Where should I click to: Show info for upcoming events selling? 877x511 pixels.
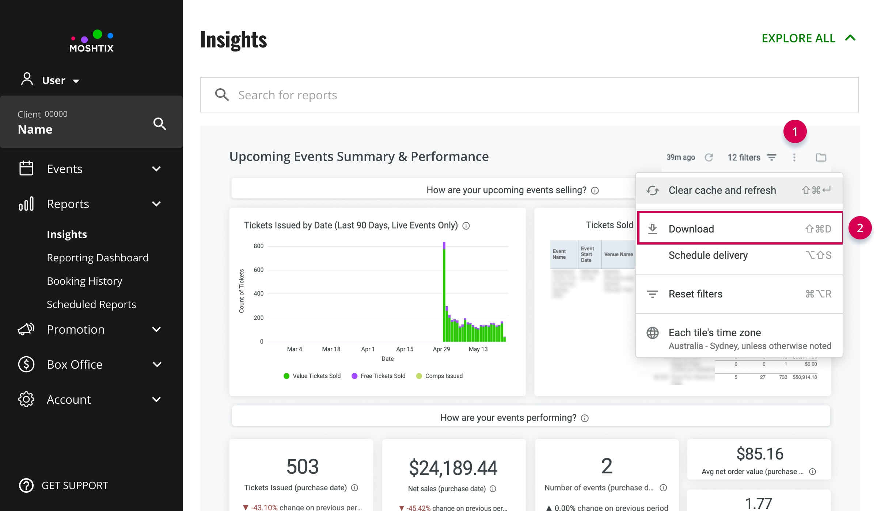(x=595, y=191)
